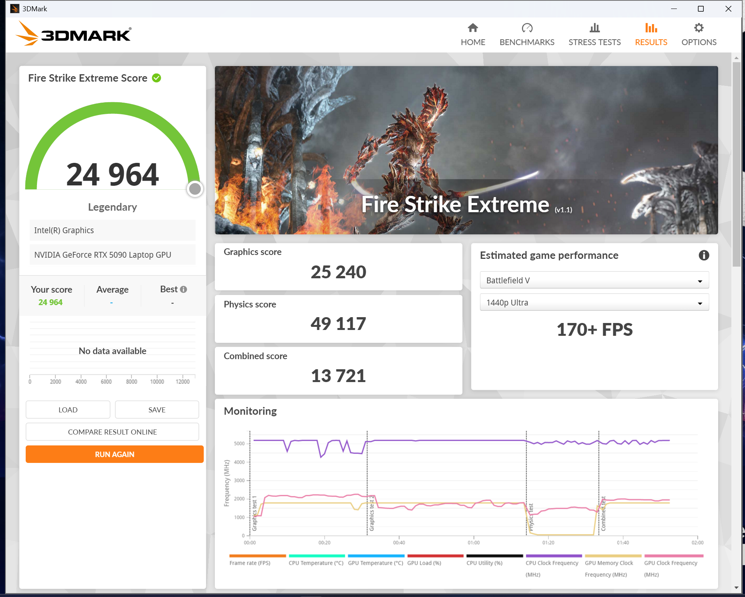
Task: Click the Physics score 49 117 value
Action: [338, 324]
